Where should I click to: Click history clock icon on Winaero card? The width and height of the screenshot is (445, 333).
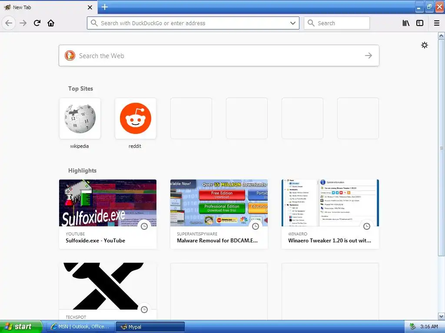(x=367, y=226)
